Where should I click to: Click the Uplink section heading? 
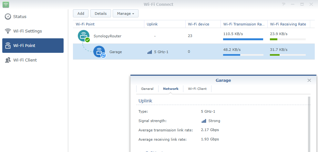click(x=145, y=101)
